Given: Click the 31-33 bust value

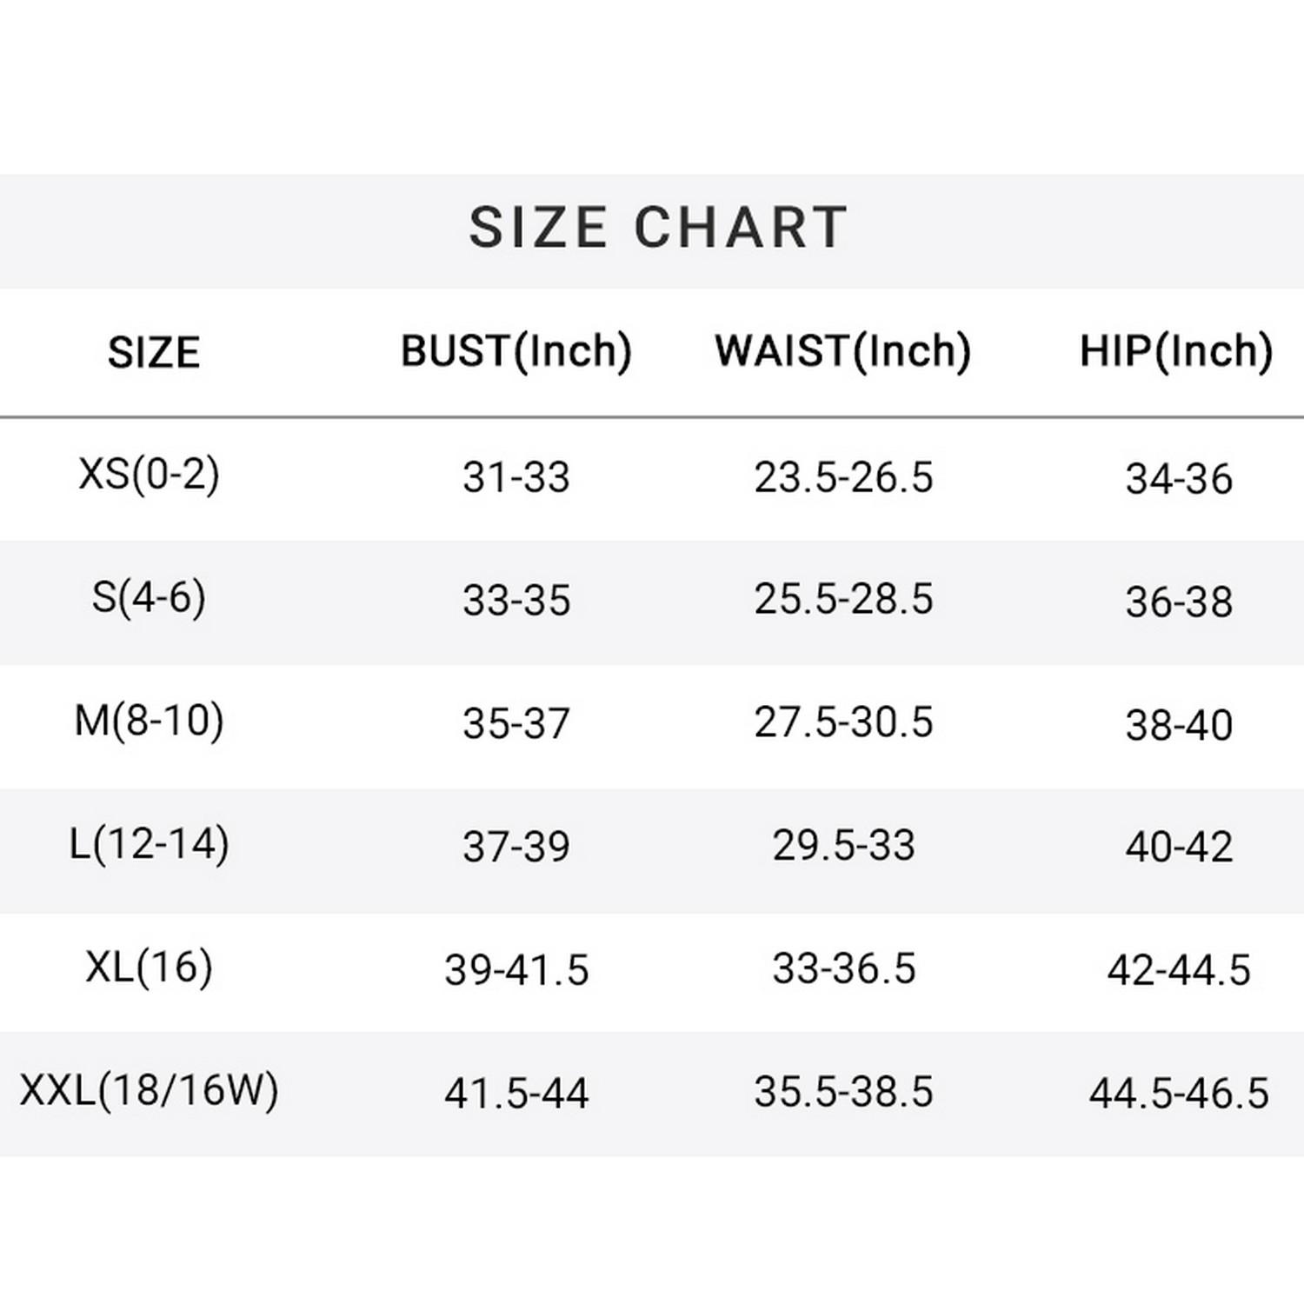Looking at the screenshot, I should click(x=516, y=477).
